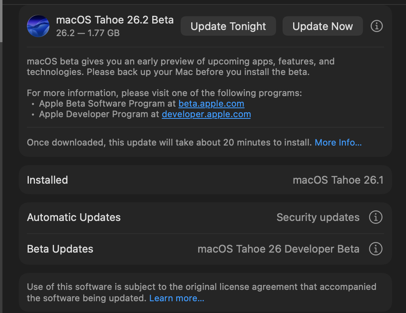Visit the developer.apple.com link
Image resolution: width=406 pixels, height=313 pixels.
206,114
